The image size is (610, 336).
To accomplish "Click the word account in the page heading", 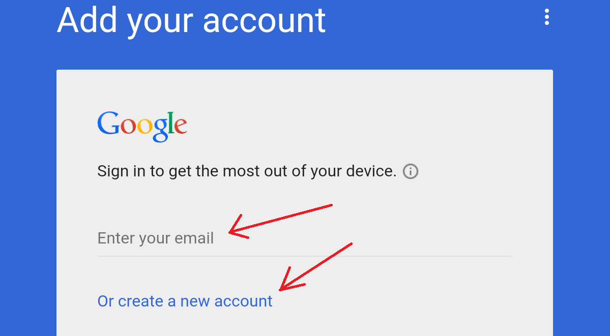I will click(264, 21).
